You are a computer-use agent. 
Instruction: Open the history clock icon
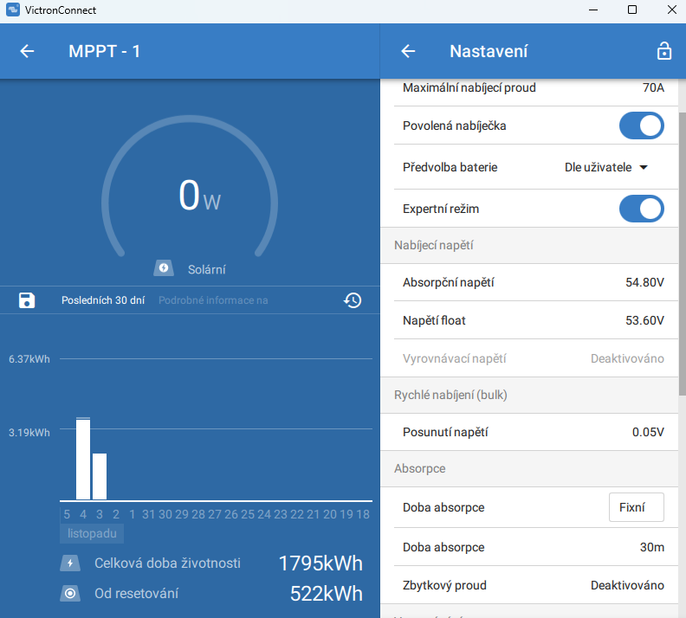pyautogui.click(x=352, y=300)
